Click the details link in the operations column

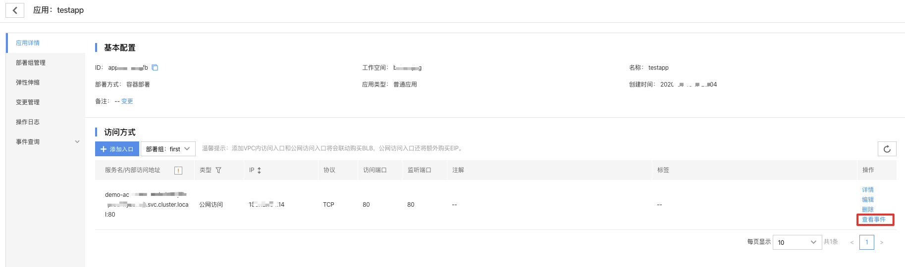coord(868,190)
